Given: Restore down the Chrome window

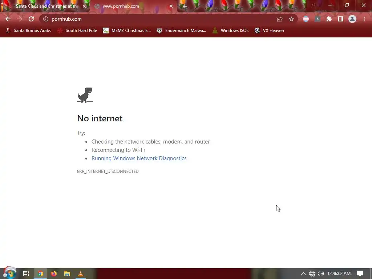Looking at the screenshot, I should (347, 5).
